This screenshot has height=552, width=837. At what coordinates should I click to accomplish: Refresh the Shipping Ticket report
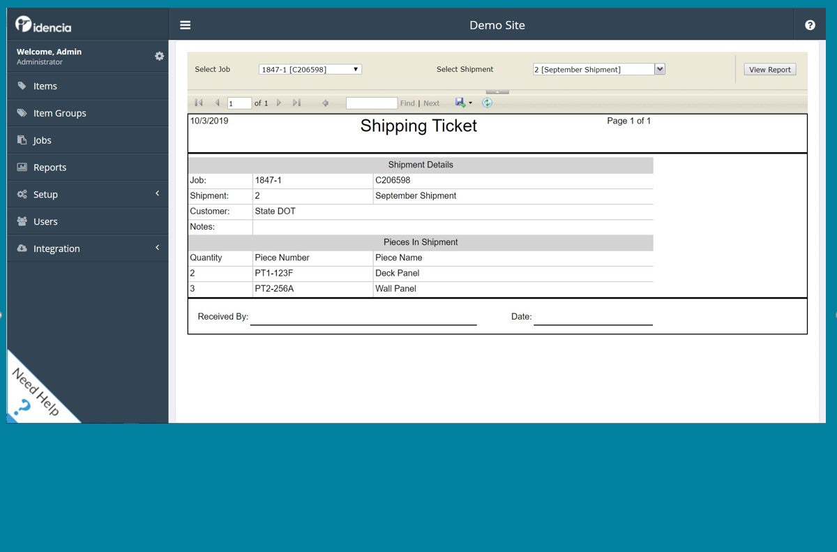tap(487, 103)
